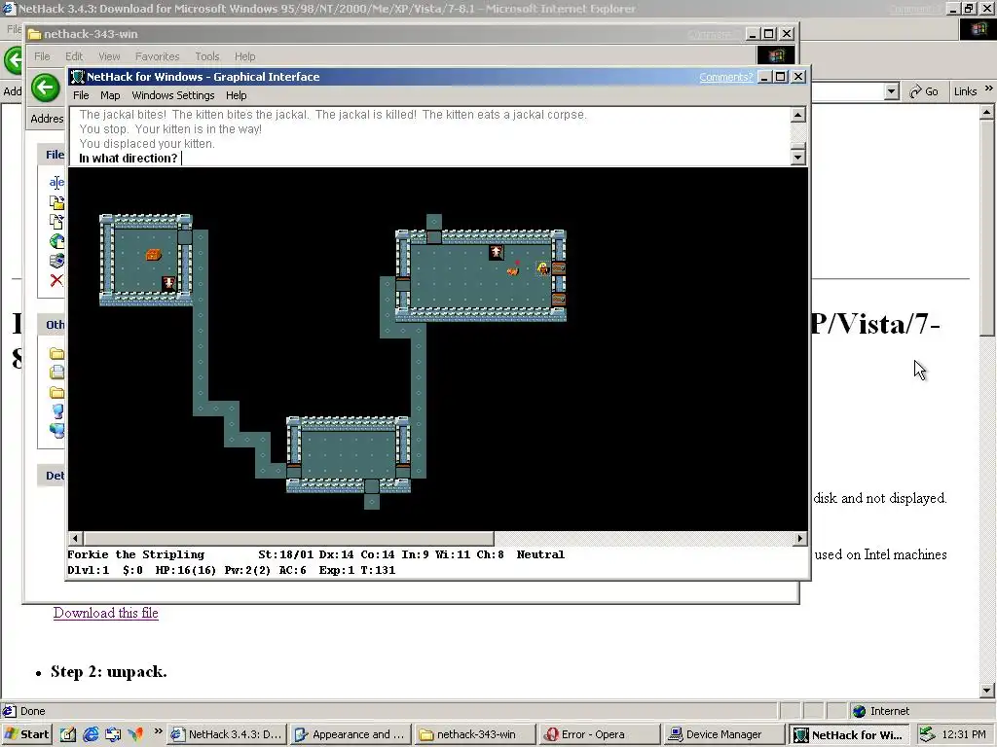Click the map scrollbar left arrow

point(75,539)
